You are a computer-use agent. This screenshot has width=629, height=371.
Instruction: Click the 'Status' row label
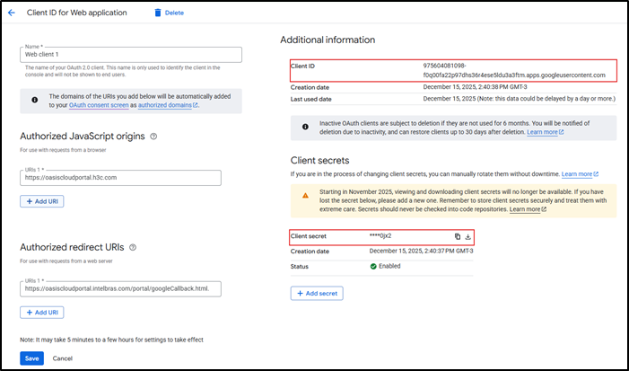tap(300, 267)
